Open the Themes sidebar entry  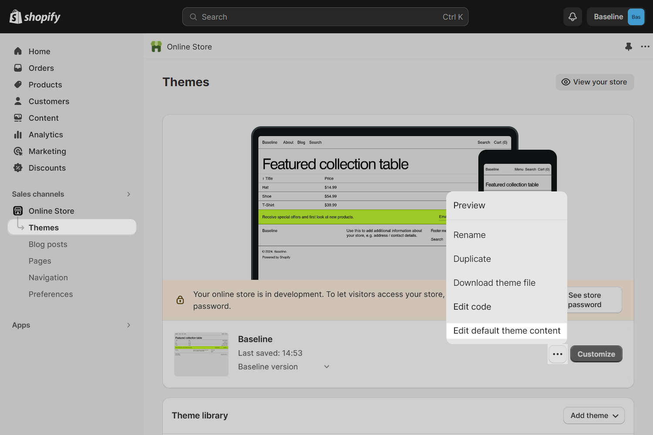pyautogui.click(x=44, y=227)
